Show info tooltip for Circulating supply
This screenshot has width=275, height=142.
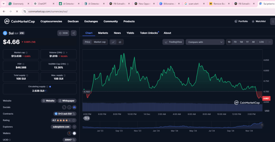[x=47, y=87]
